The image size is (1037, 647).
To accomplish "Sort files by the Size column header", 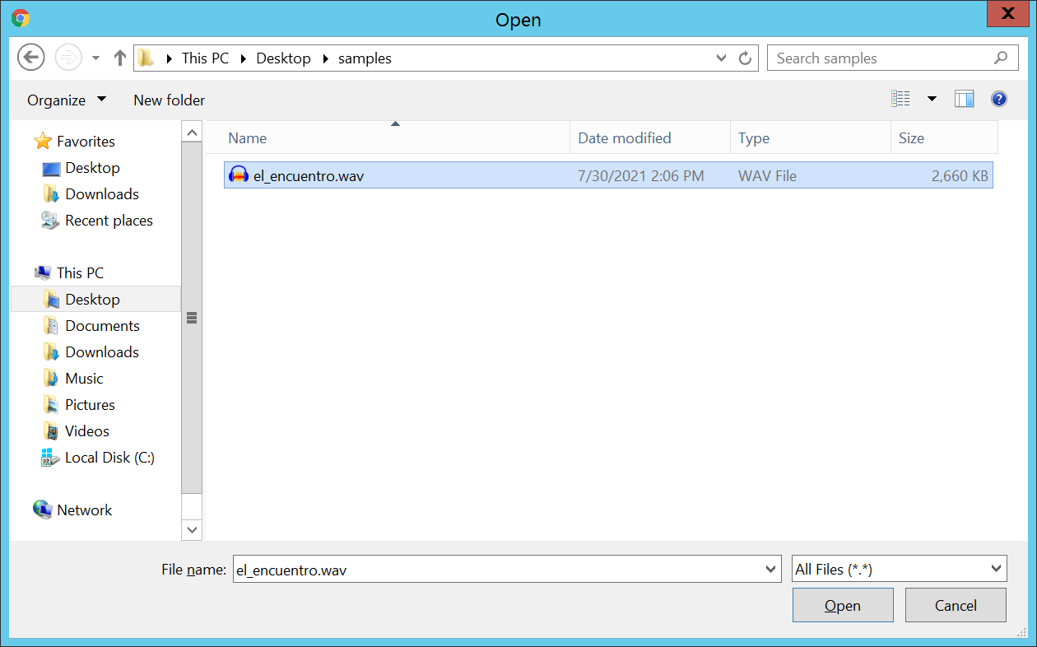I will tap(911, 137).
